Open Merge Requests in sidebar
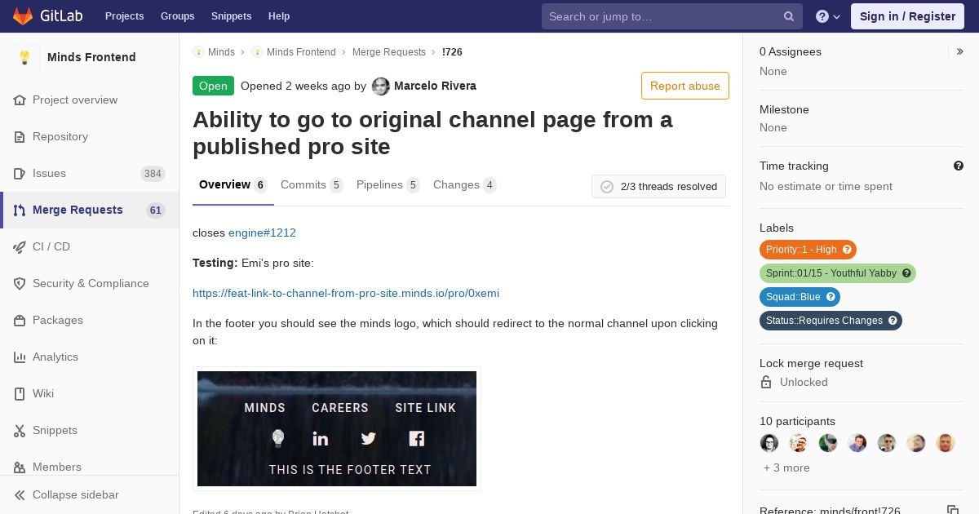Image resolution: width=979 pixels, height=514 pixels. point(90,210)
